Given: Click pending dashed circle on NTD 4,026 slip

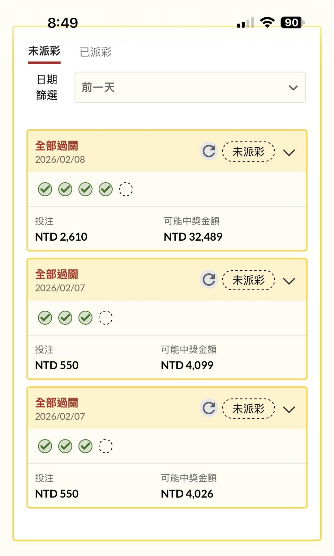Looking at the screenshot, I should [105, 446].
